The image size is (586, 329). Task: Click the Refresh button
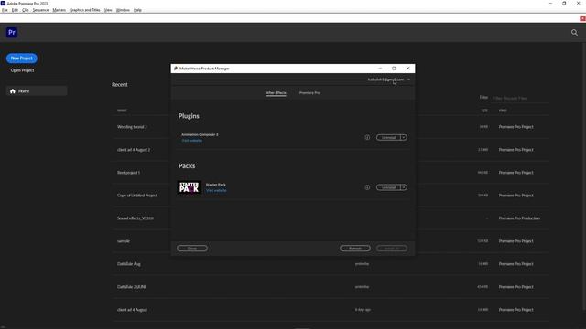tap(355, 249)
